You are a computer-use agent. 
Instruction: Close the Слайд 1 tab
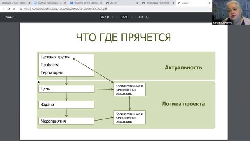[209, 3]
